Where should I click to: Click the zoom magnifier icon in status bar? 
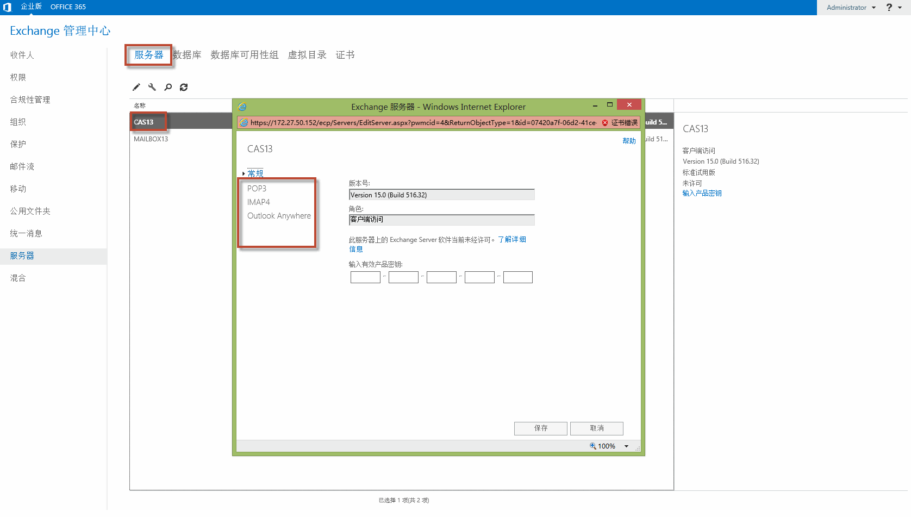(x=593, y=446)
